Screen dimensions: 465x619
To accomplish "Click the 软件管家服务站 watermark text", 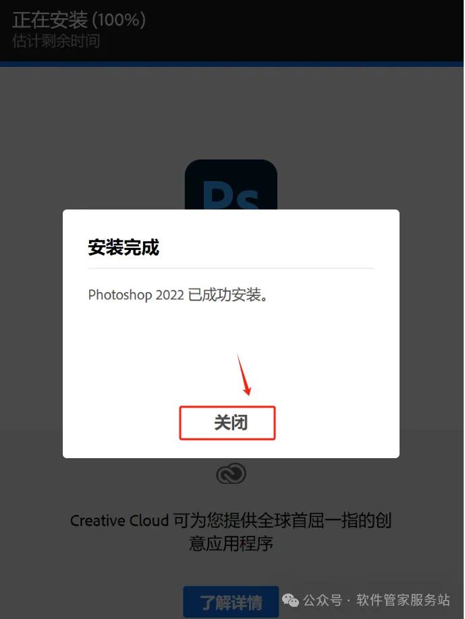I will (403, 600).
